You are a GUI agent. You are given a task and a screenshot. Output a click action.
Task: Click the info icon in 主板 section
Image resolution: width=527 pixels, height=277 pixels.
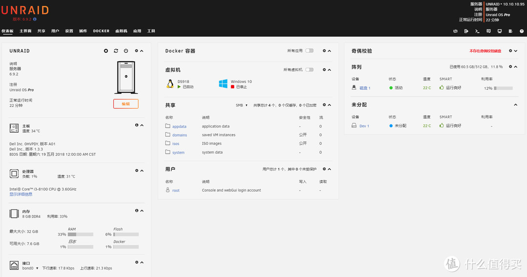pos(137,125)
